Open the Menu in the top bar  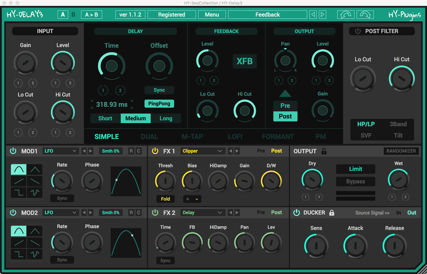tap(212, 15)
